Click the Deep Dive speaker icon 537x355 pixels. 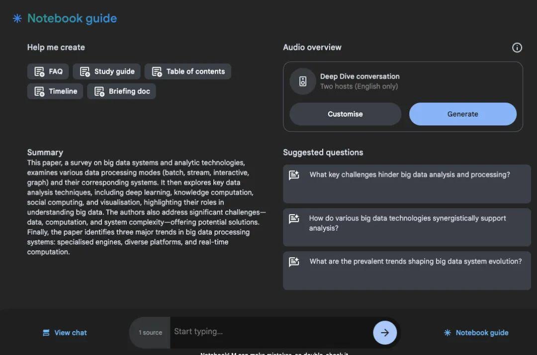(x=302, y=82)
